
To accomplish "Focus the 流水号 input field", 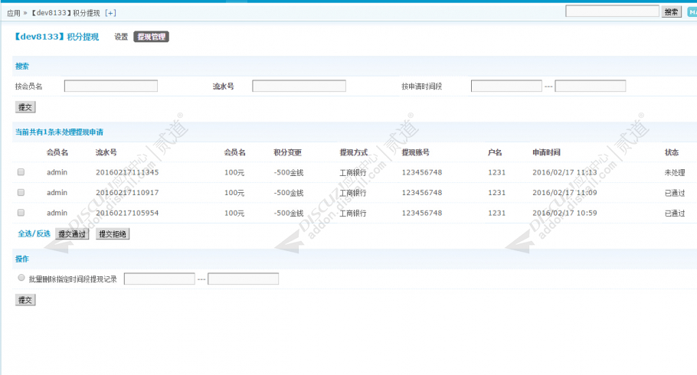I will pos(299,86).
